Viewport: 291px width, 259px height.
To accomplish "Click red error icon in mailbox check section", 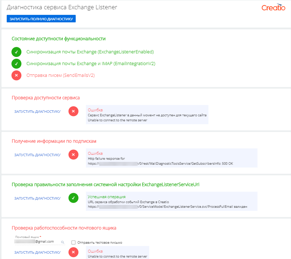I will (x=73, y=253).
